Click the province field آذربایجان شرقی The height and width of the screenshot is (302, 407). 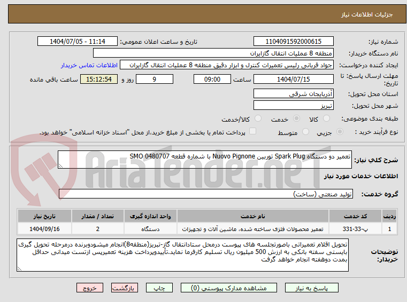pyautogui.click(x=293, y=94)
